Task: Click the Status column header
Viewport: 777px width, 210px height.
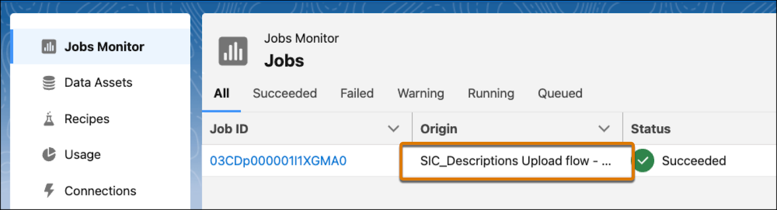Action: [x=650, y=129]
